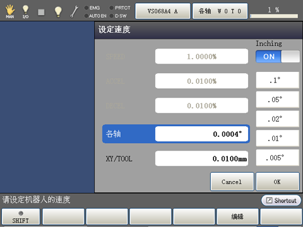The height and width of the screenshot is (227, 303).
Task: Click the Cancel button
Action: [232, 182]
